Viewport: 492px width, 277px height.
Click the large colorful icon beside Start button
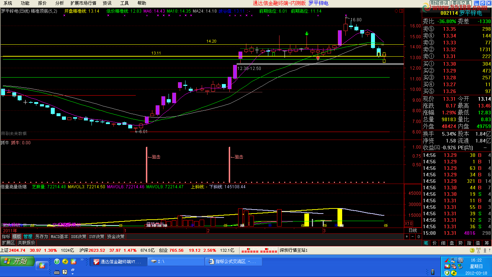click(x=42, y=266)
